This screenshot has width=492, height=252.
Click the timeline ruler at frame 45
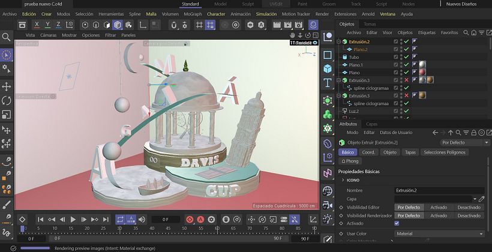click(x=168, y=229)
